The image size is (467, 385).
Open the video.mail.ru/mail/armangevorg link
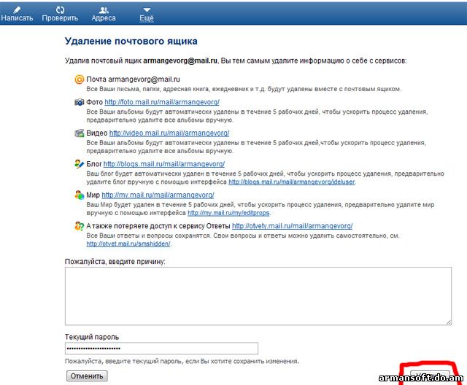pos(169,133)
